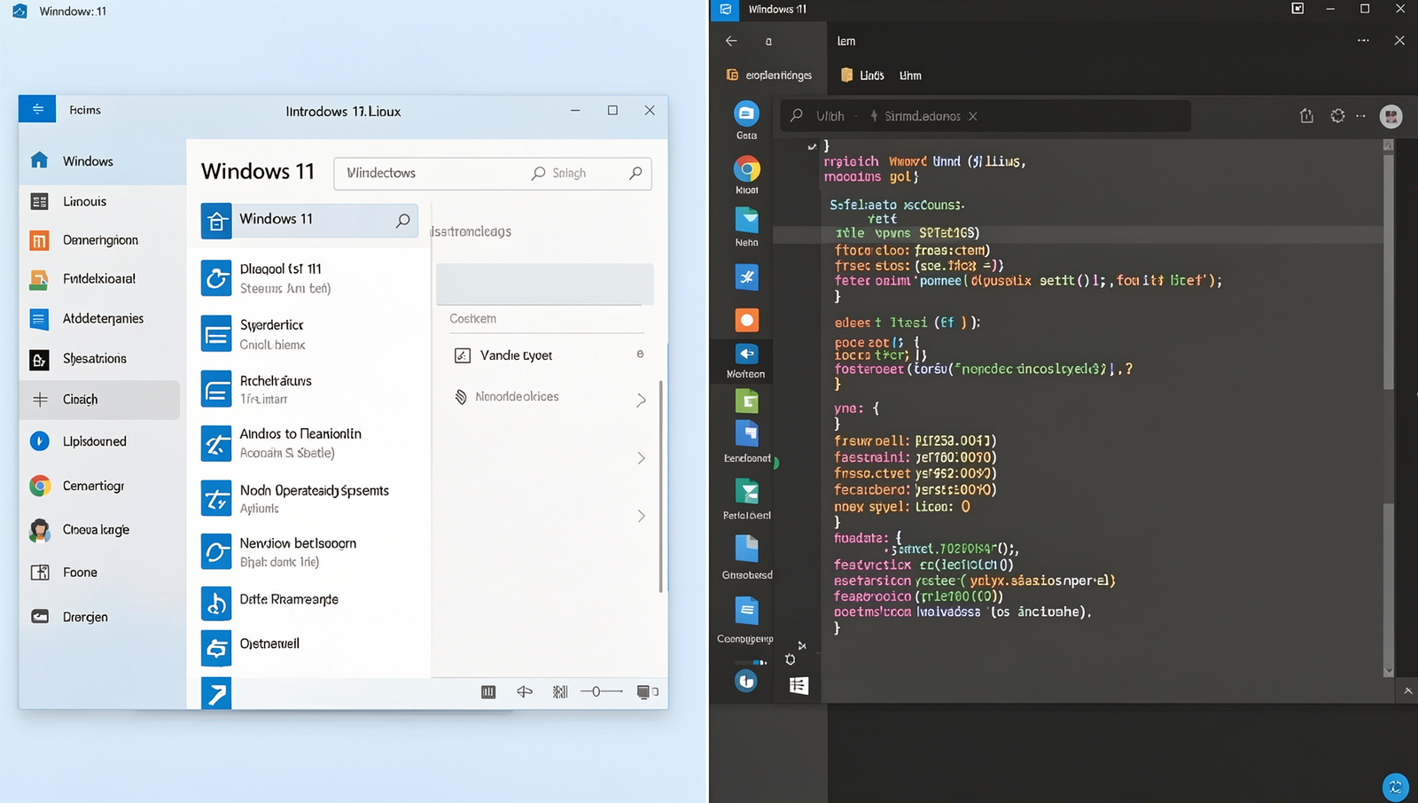This screenshot has width=1418, height=803.
Task: Switch to Lindś tab
Action: 862,75
